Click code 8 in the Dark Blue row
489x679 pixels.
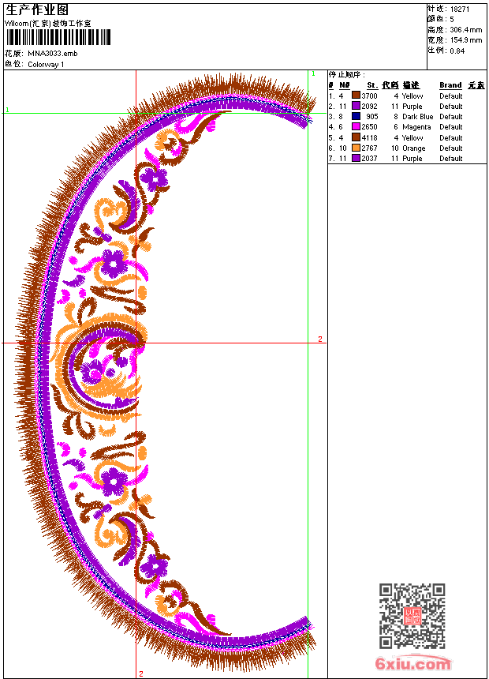396,117
